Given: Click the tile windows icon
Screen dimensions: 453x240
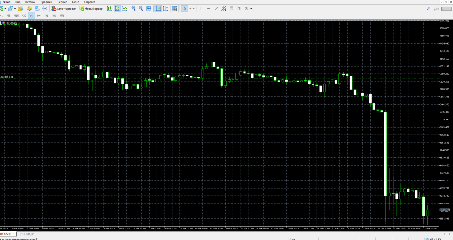Looking at the screenshot, I should coord(149,8).
